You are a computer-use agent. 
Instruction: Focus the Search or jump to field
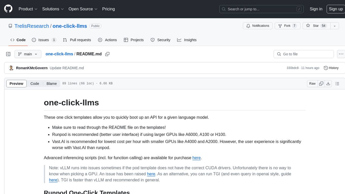262,9
